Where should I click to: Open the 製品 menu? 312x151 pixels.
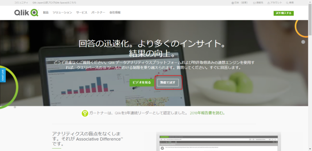[46, 12]
